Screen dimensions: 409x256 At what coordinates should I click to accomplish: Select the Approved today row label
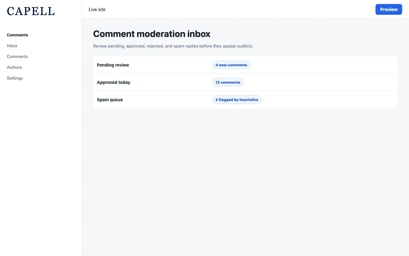114,82
